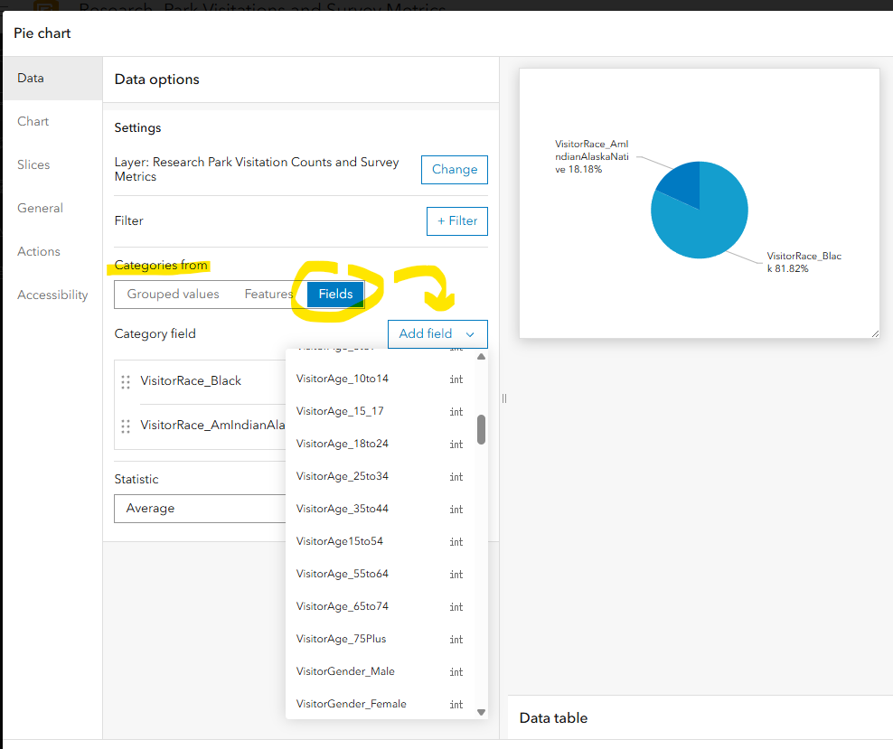
Task: Select Grouped values category option
Action: click(x=174, y=295)
